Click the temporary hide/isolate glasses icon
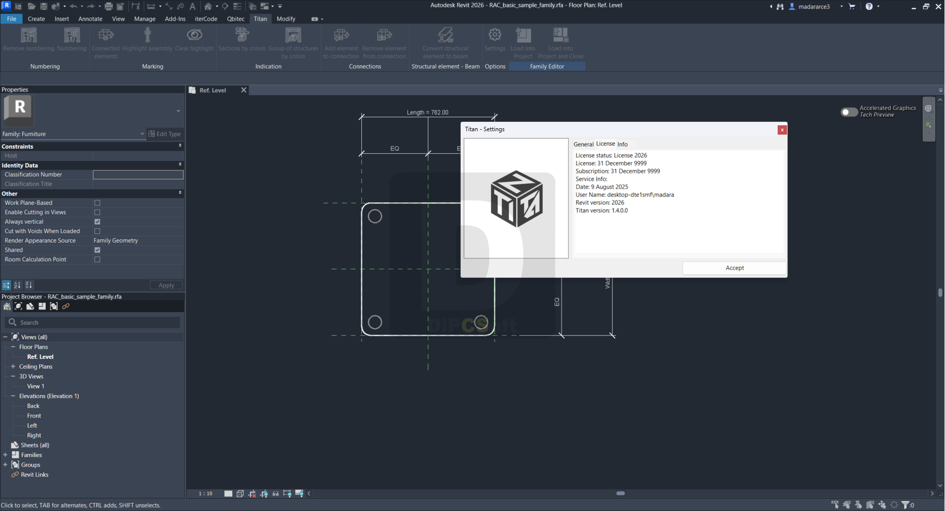This screenshot has height=511, width=945. pyautogui.click(x=276, y=493)
